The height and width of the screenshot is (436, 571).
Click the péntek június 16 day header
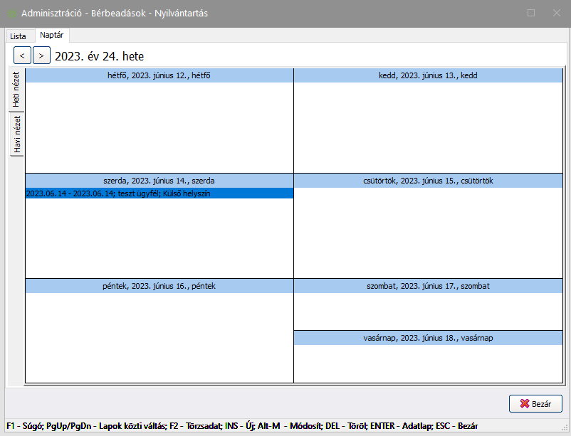[159, 286]
